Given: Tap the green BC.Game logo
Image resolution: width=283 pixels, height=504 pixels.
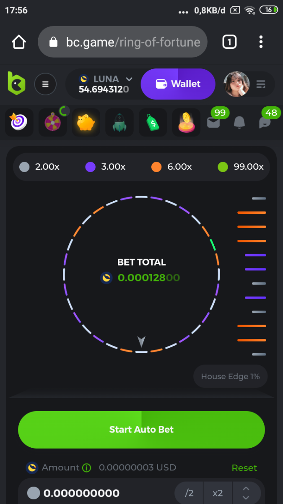Looking at the screenshot, I should tap(16, 83).
